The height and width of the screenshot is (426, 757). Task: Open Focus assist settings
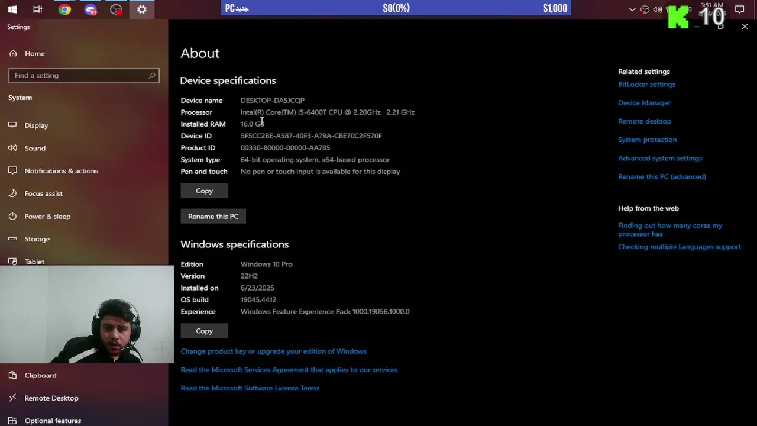(x=43, y=193)
